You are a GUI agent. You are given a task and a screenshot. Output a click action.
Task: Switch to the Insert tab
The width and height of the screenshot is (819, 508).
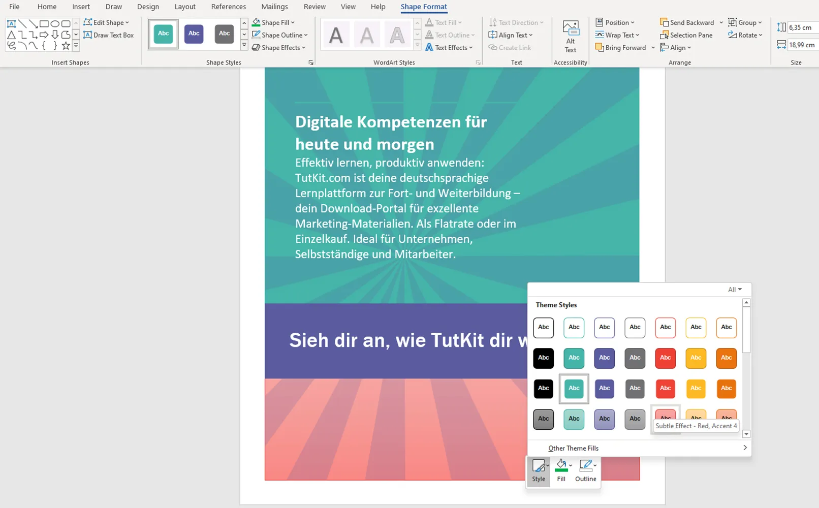point(81,7)
